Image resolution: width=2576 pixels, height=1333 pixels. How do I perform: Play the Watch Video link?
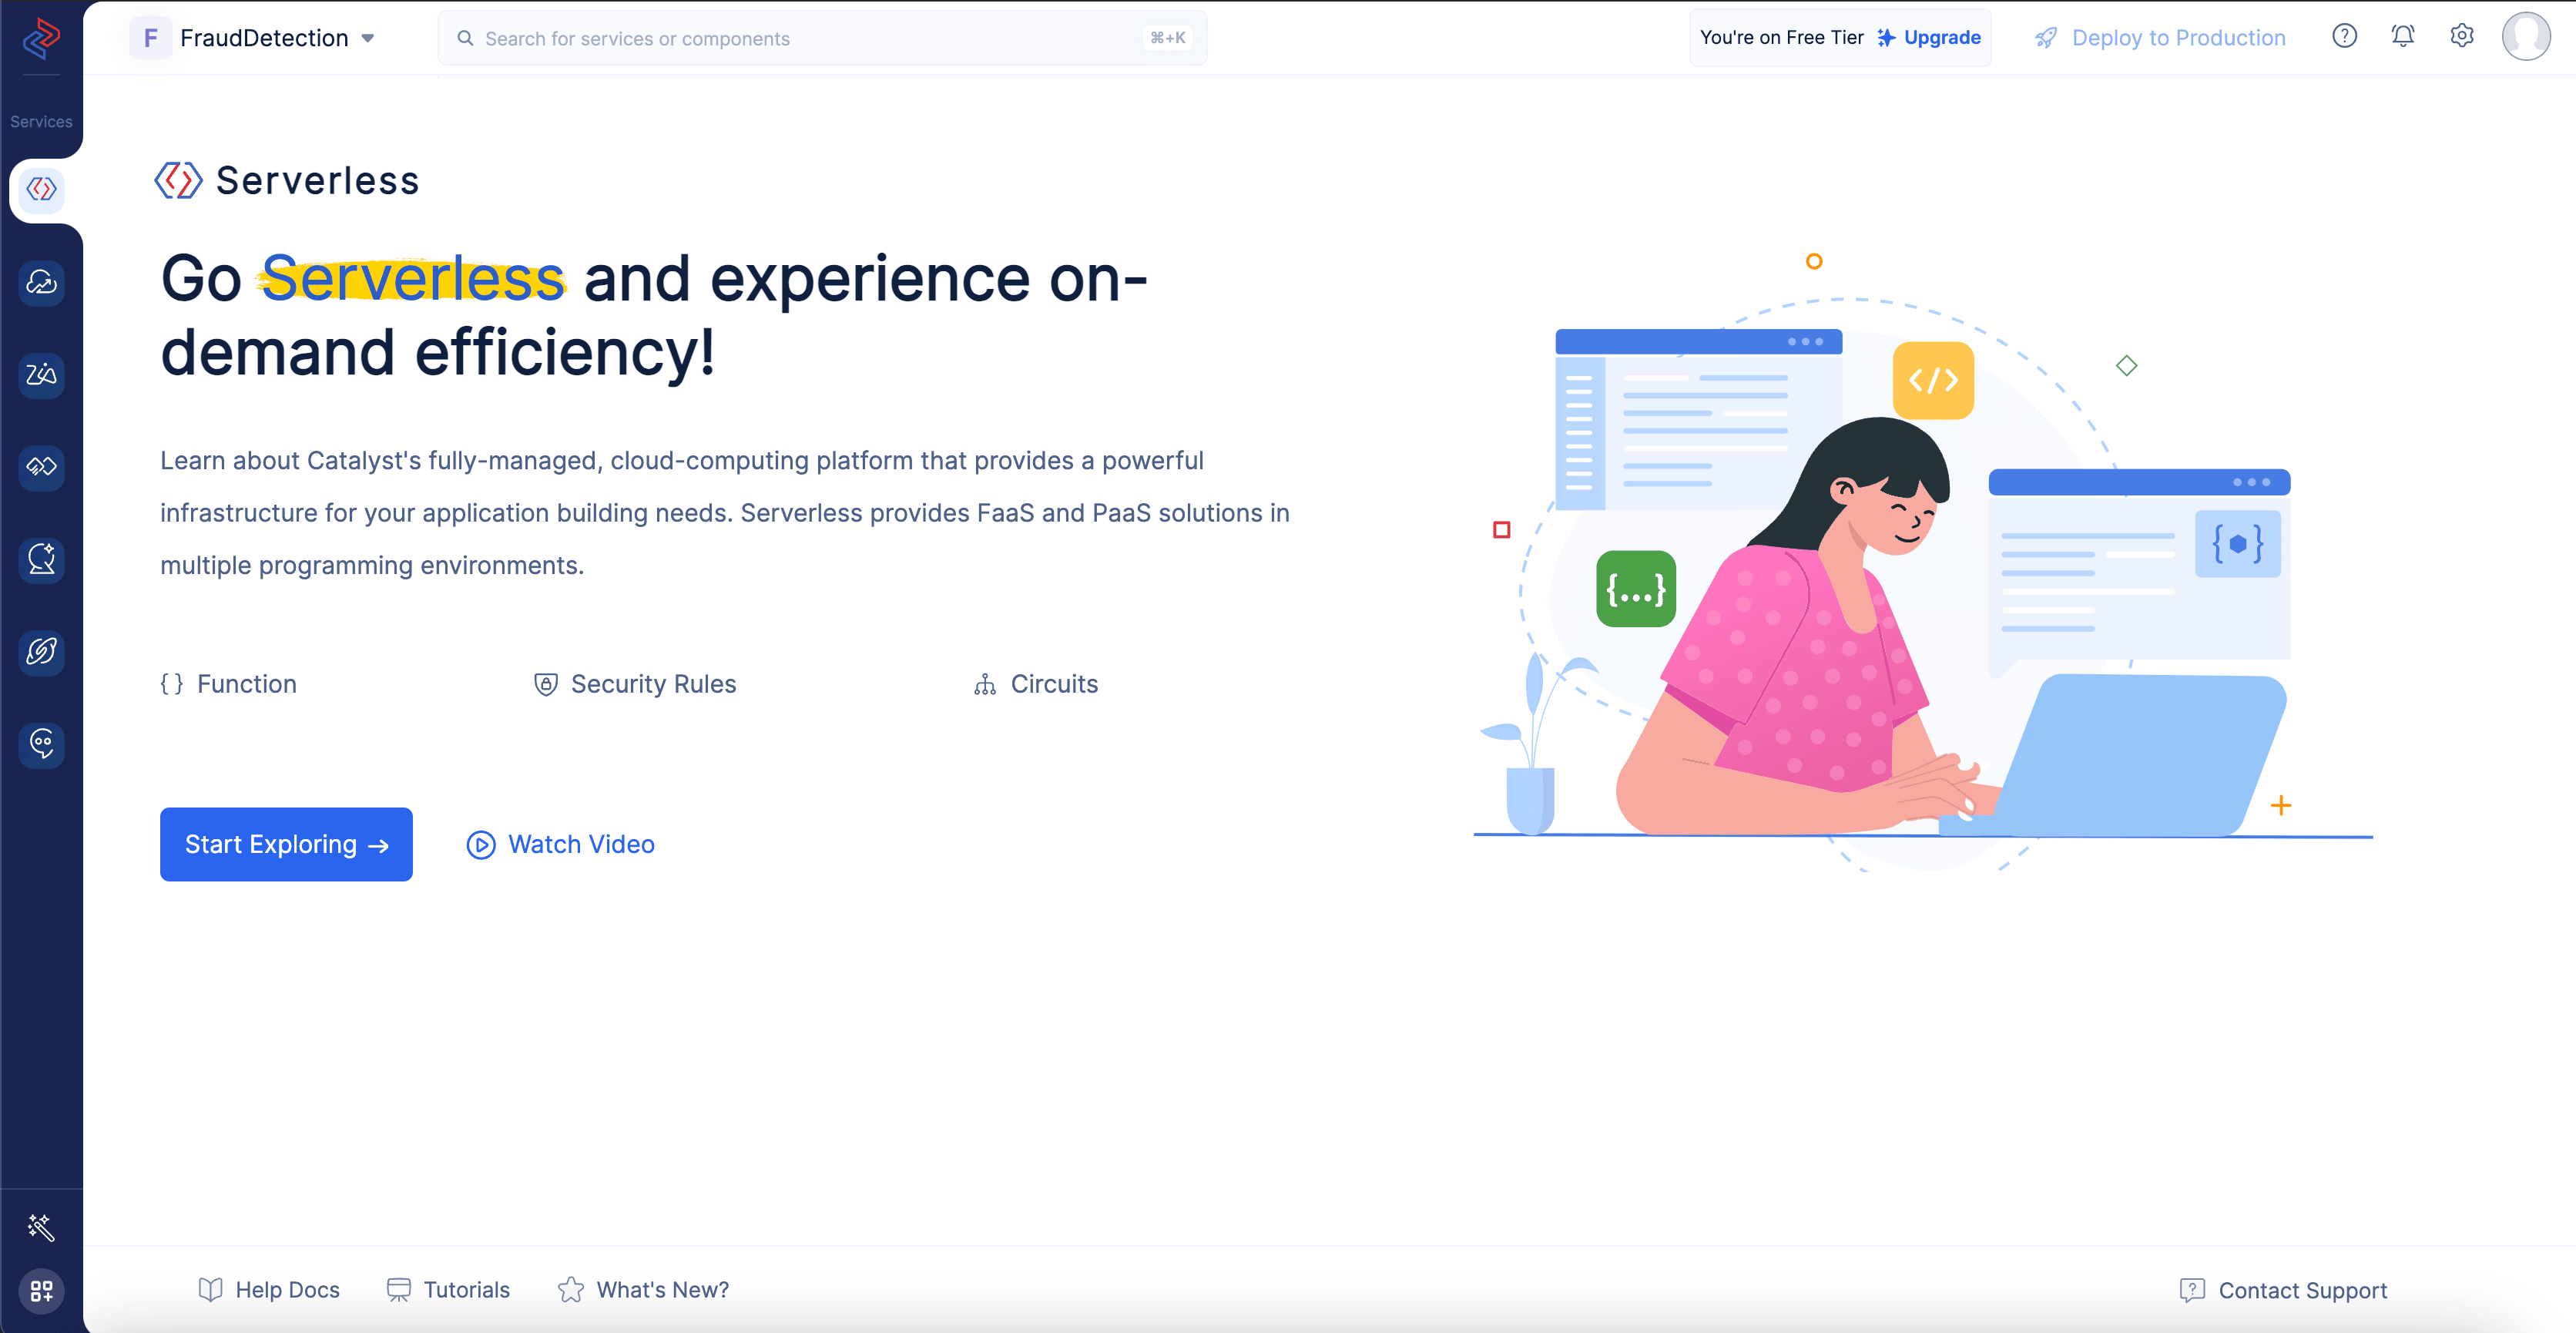[560, 844]
